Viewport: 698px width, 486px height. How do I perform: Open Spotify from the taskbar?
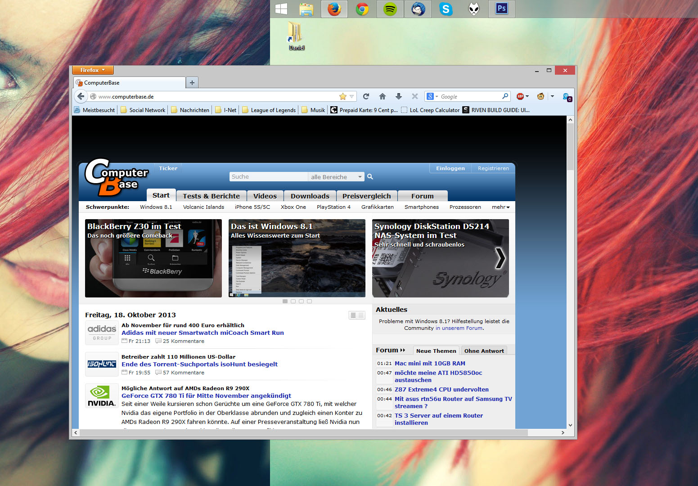(390, 9)
